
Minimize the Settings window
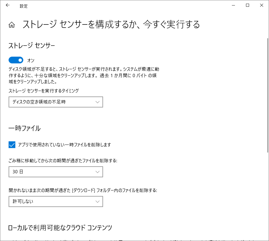[x=233, y=5]
